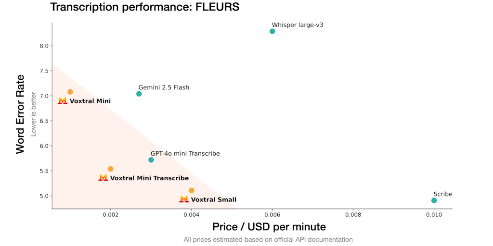The width and height of the screenshot is (493, 246).
Task: Click the Mistral logo beside Voxtral Small
Action: [184, 199]
